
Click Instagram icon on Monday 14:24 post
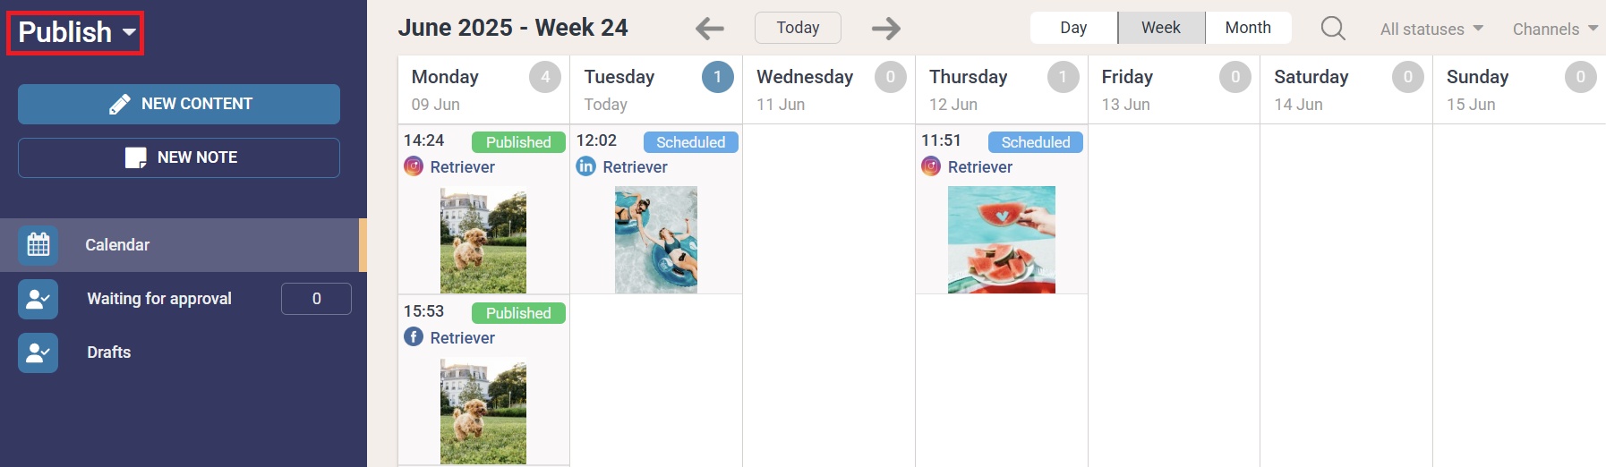(414, 166)
